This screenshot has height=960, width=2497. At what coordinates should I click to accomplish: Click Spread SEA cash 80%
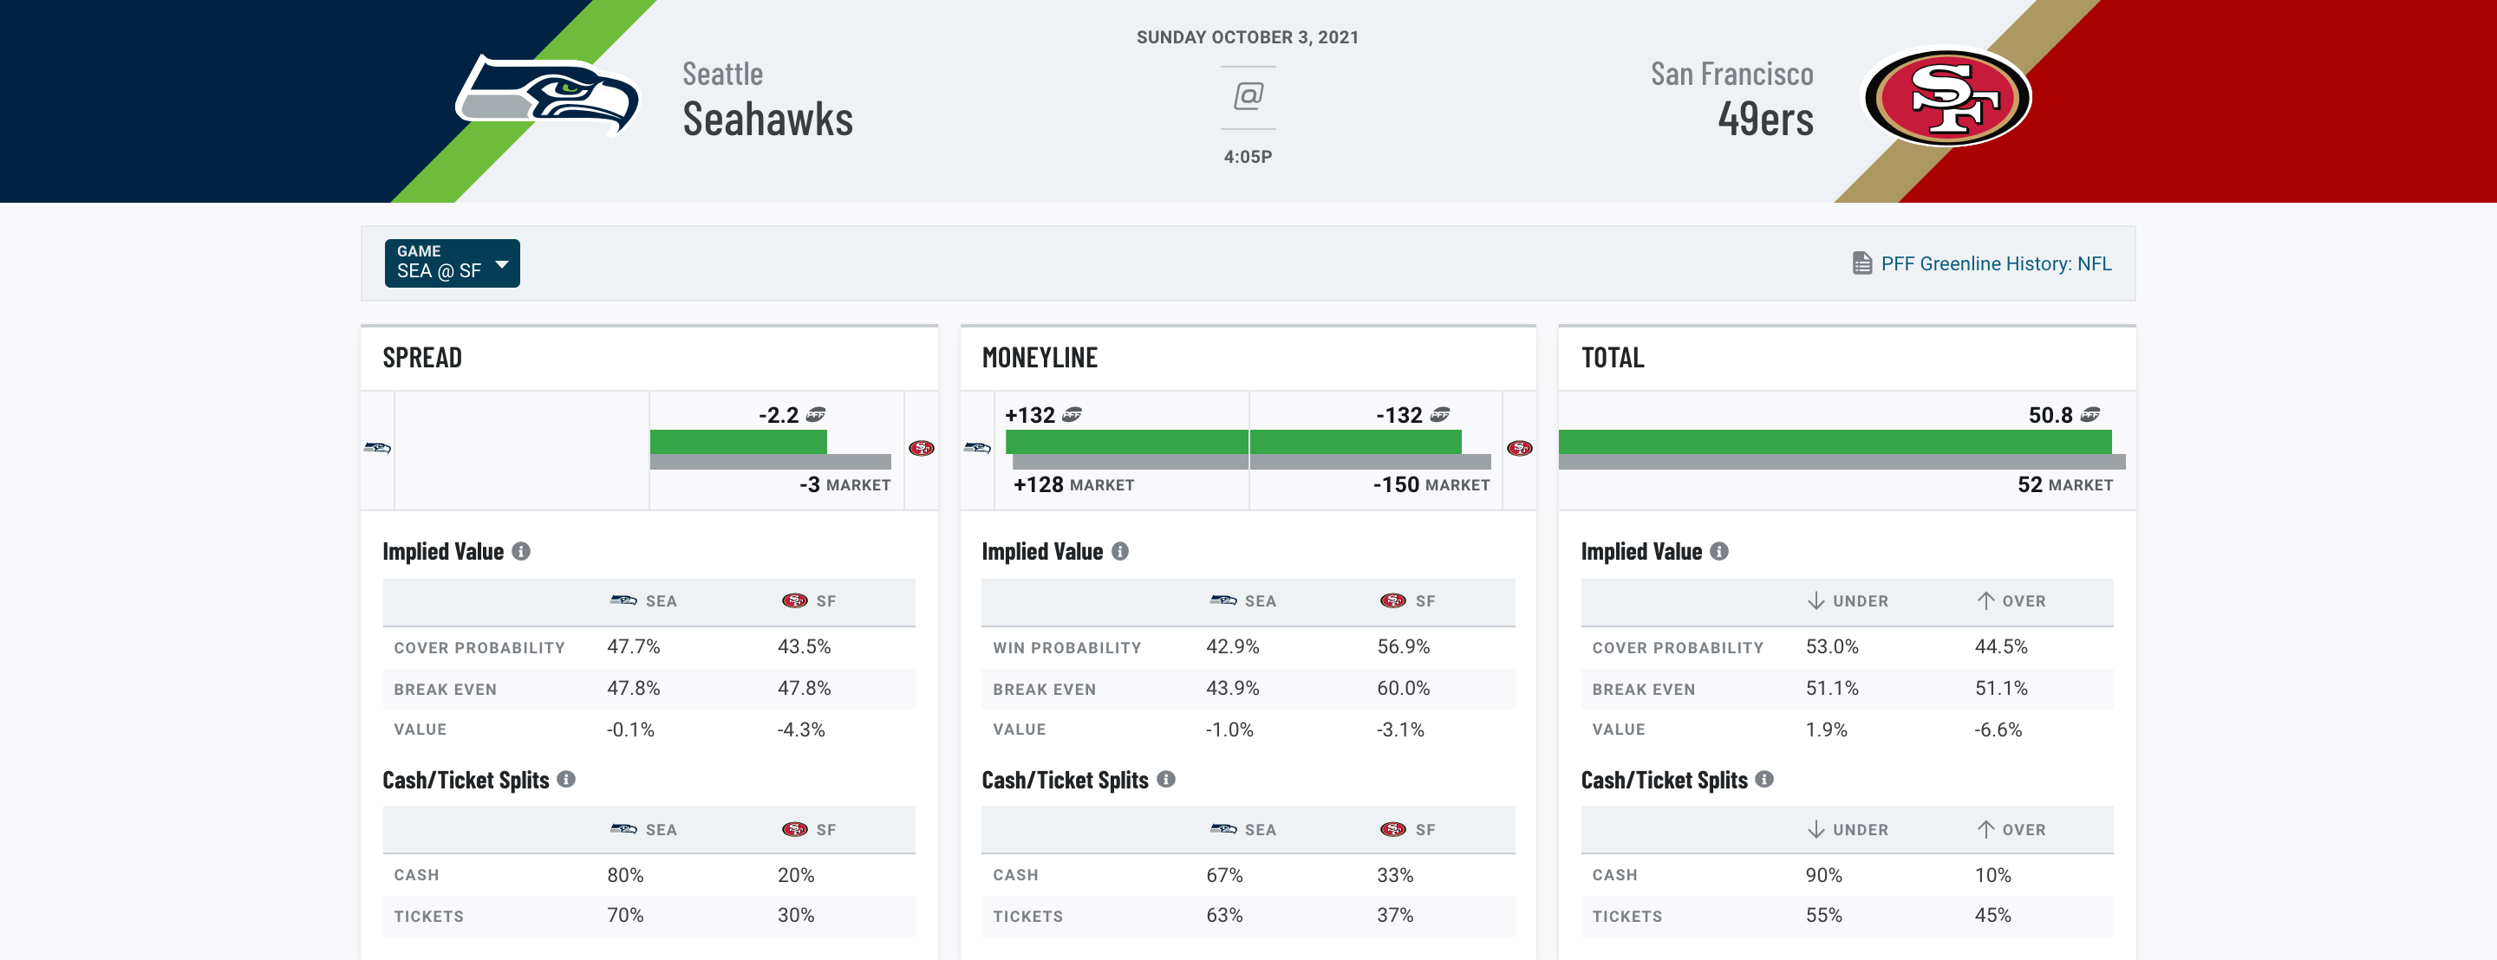[x=625, y=875]
